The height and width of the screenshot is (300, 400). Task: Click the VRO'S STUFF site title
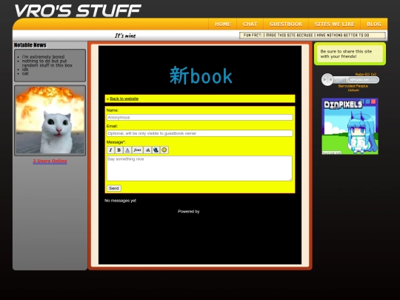[78, 10]
